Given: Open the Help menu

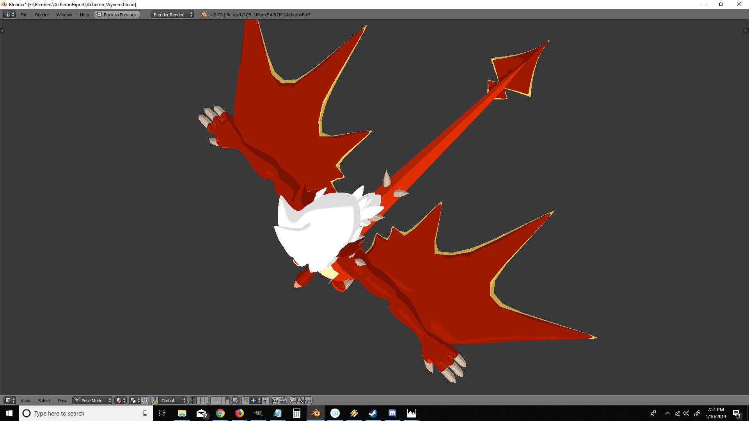Looking at the screenshot, I should [84, 15].
